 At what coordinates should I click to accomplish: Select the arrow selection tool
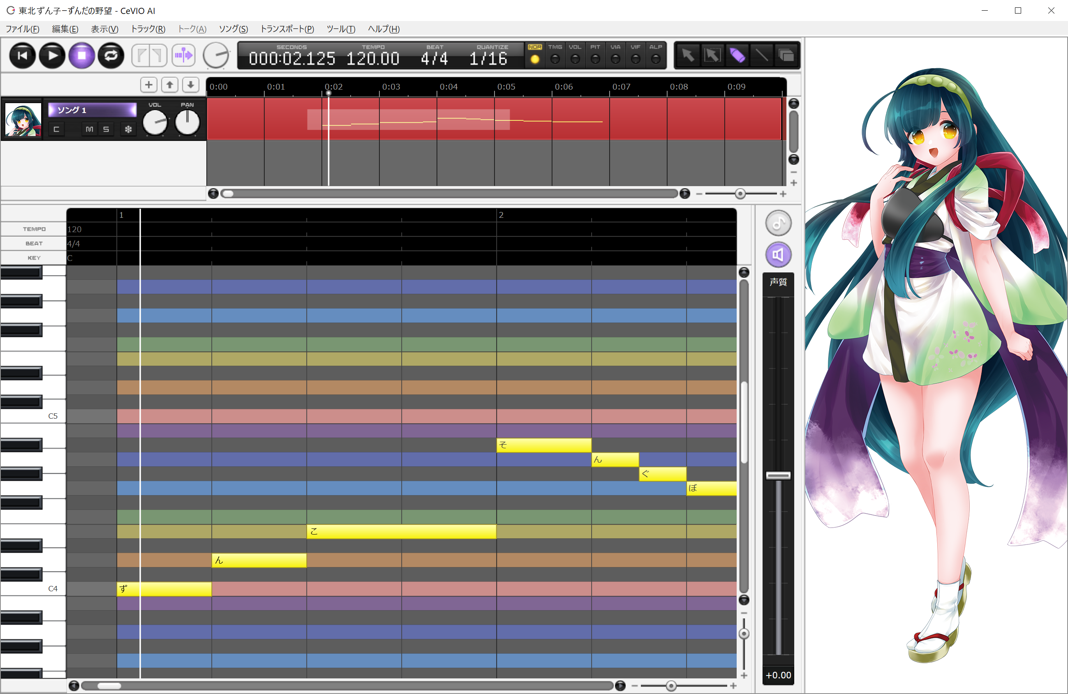688,55
